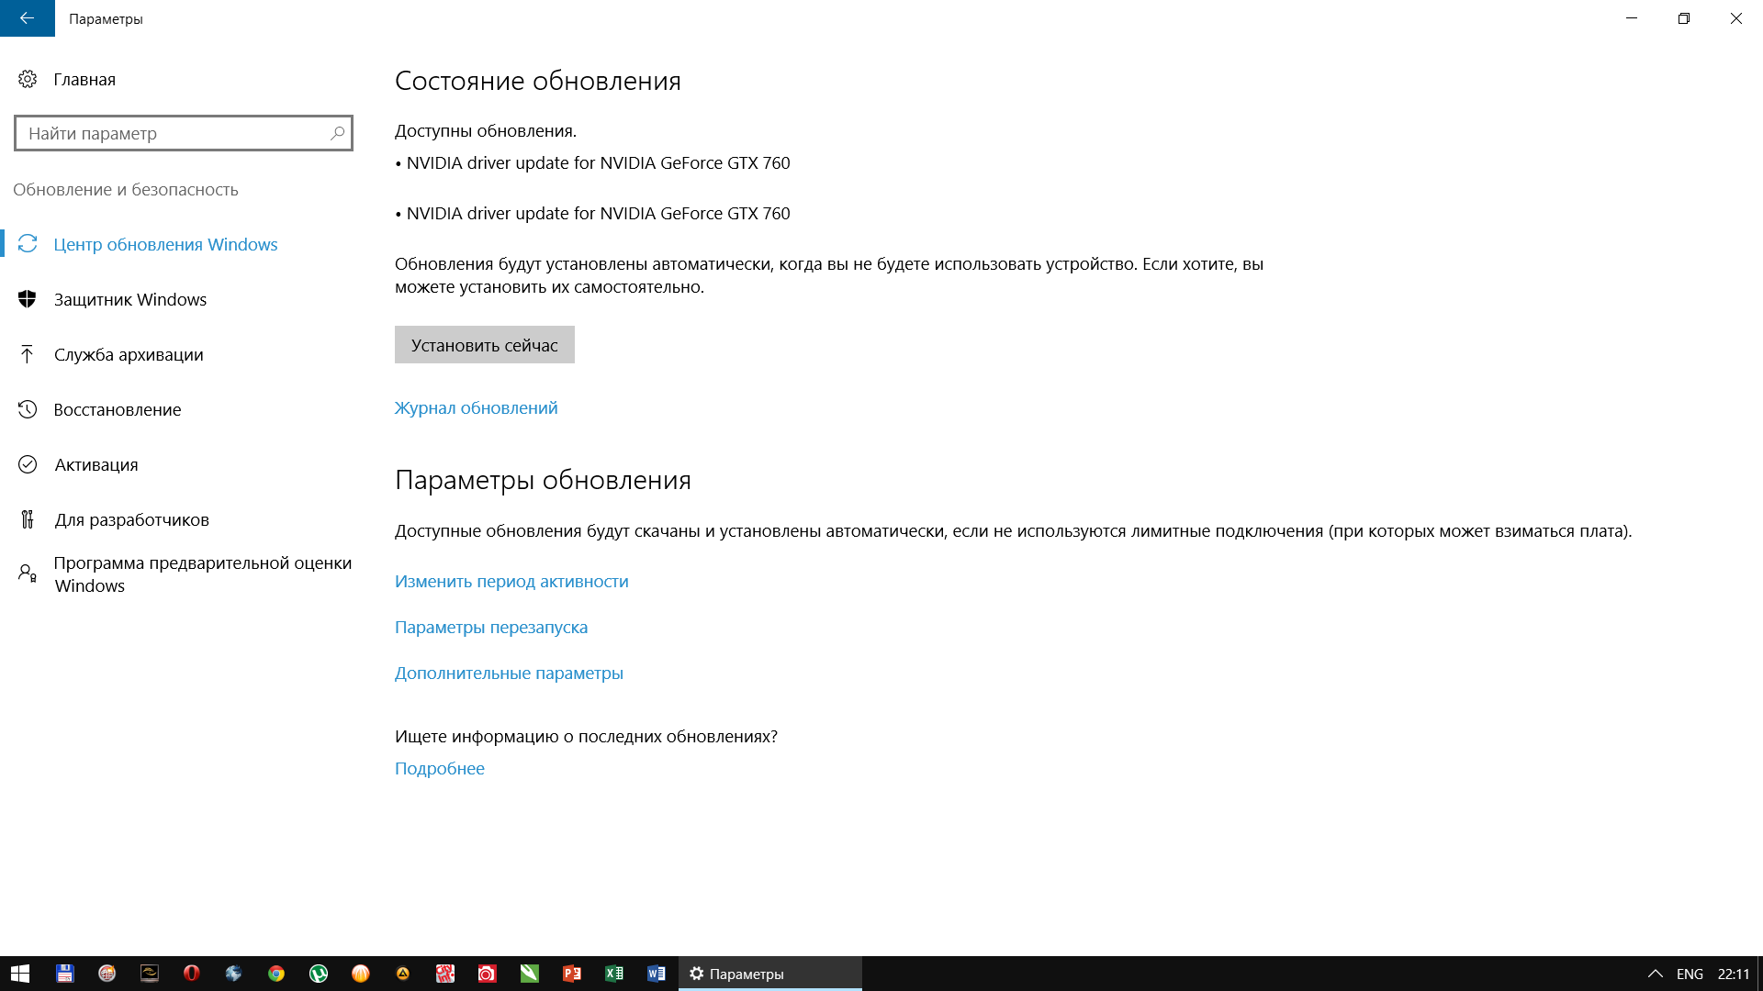
Task: Click the Подробнее link
Action: 439,769
